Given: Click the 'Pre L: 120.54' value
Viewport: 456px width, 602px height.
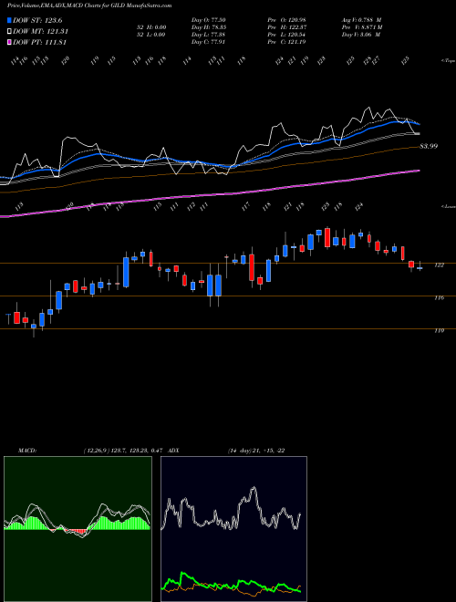Looking at the screenshot, I should [x=286, y=35].
